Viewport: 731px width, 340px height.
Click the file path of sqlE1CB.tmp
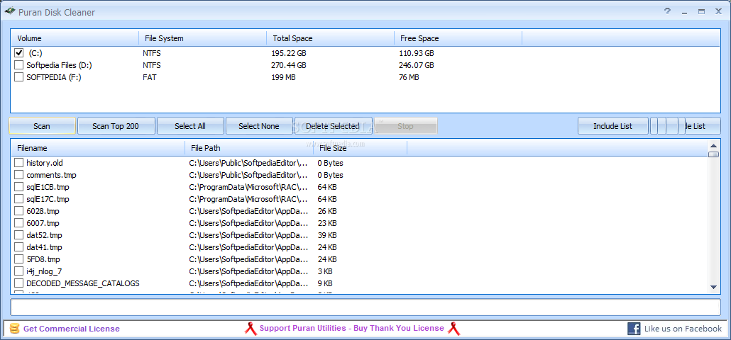click(248, 187)
